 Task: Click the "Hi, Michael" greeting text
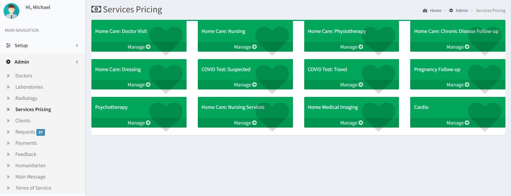click(38, 7)
